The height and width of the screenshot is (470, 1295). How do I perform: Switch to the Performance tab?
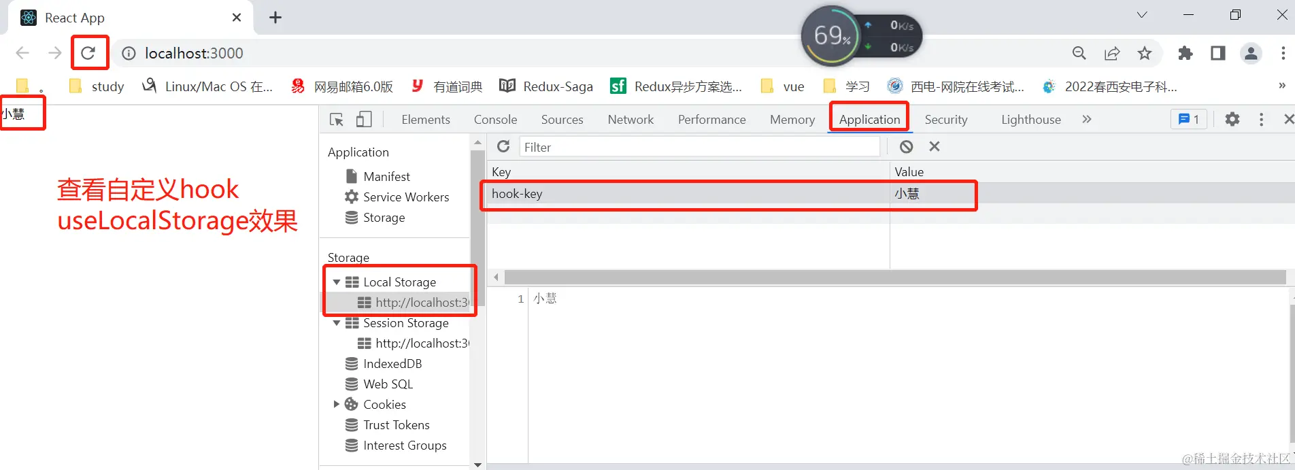point(712,120)
